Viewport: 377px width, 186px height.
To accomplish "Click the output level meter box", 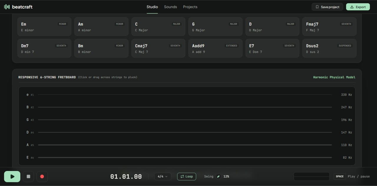I will [x=312, y=177].
